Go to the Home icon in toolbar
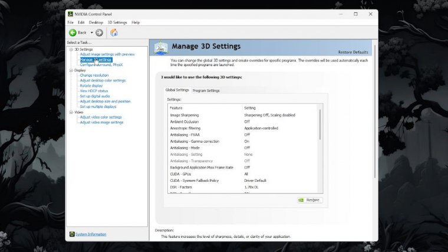This screenshot has height=252, width=448. point(114,32)
